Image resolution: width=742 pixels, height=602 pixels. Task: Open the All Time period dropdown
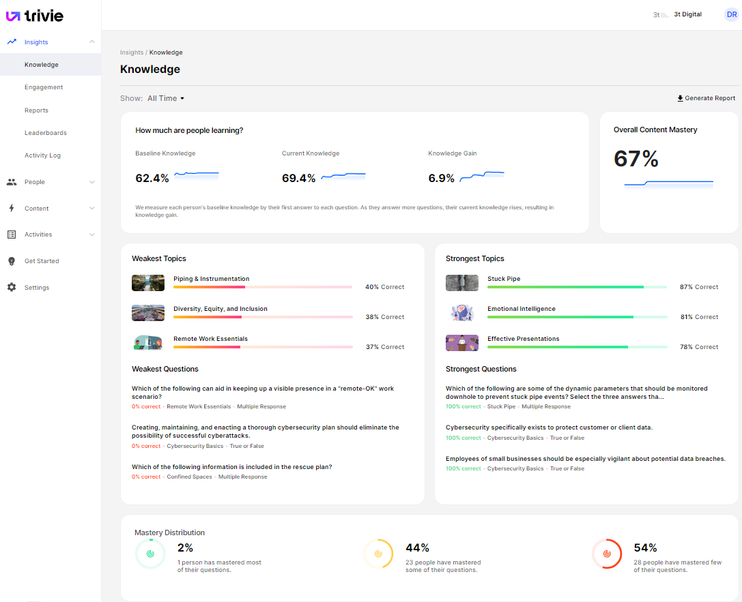(166, 98)
